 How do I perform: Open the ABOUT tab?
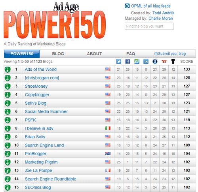pyautogui.click(x=94, y=54)
